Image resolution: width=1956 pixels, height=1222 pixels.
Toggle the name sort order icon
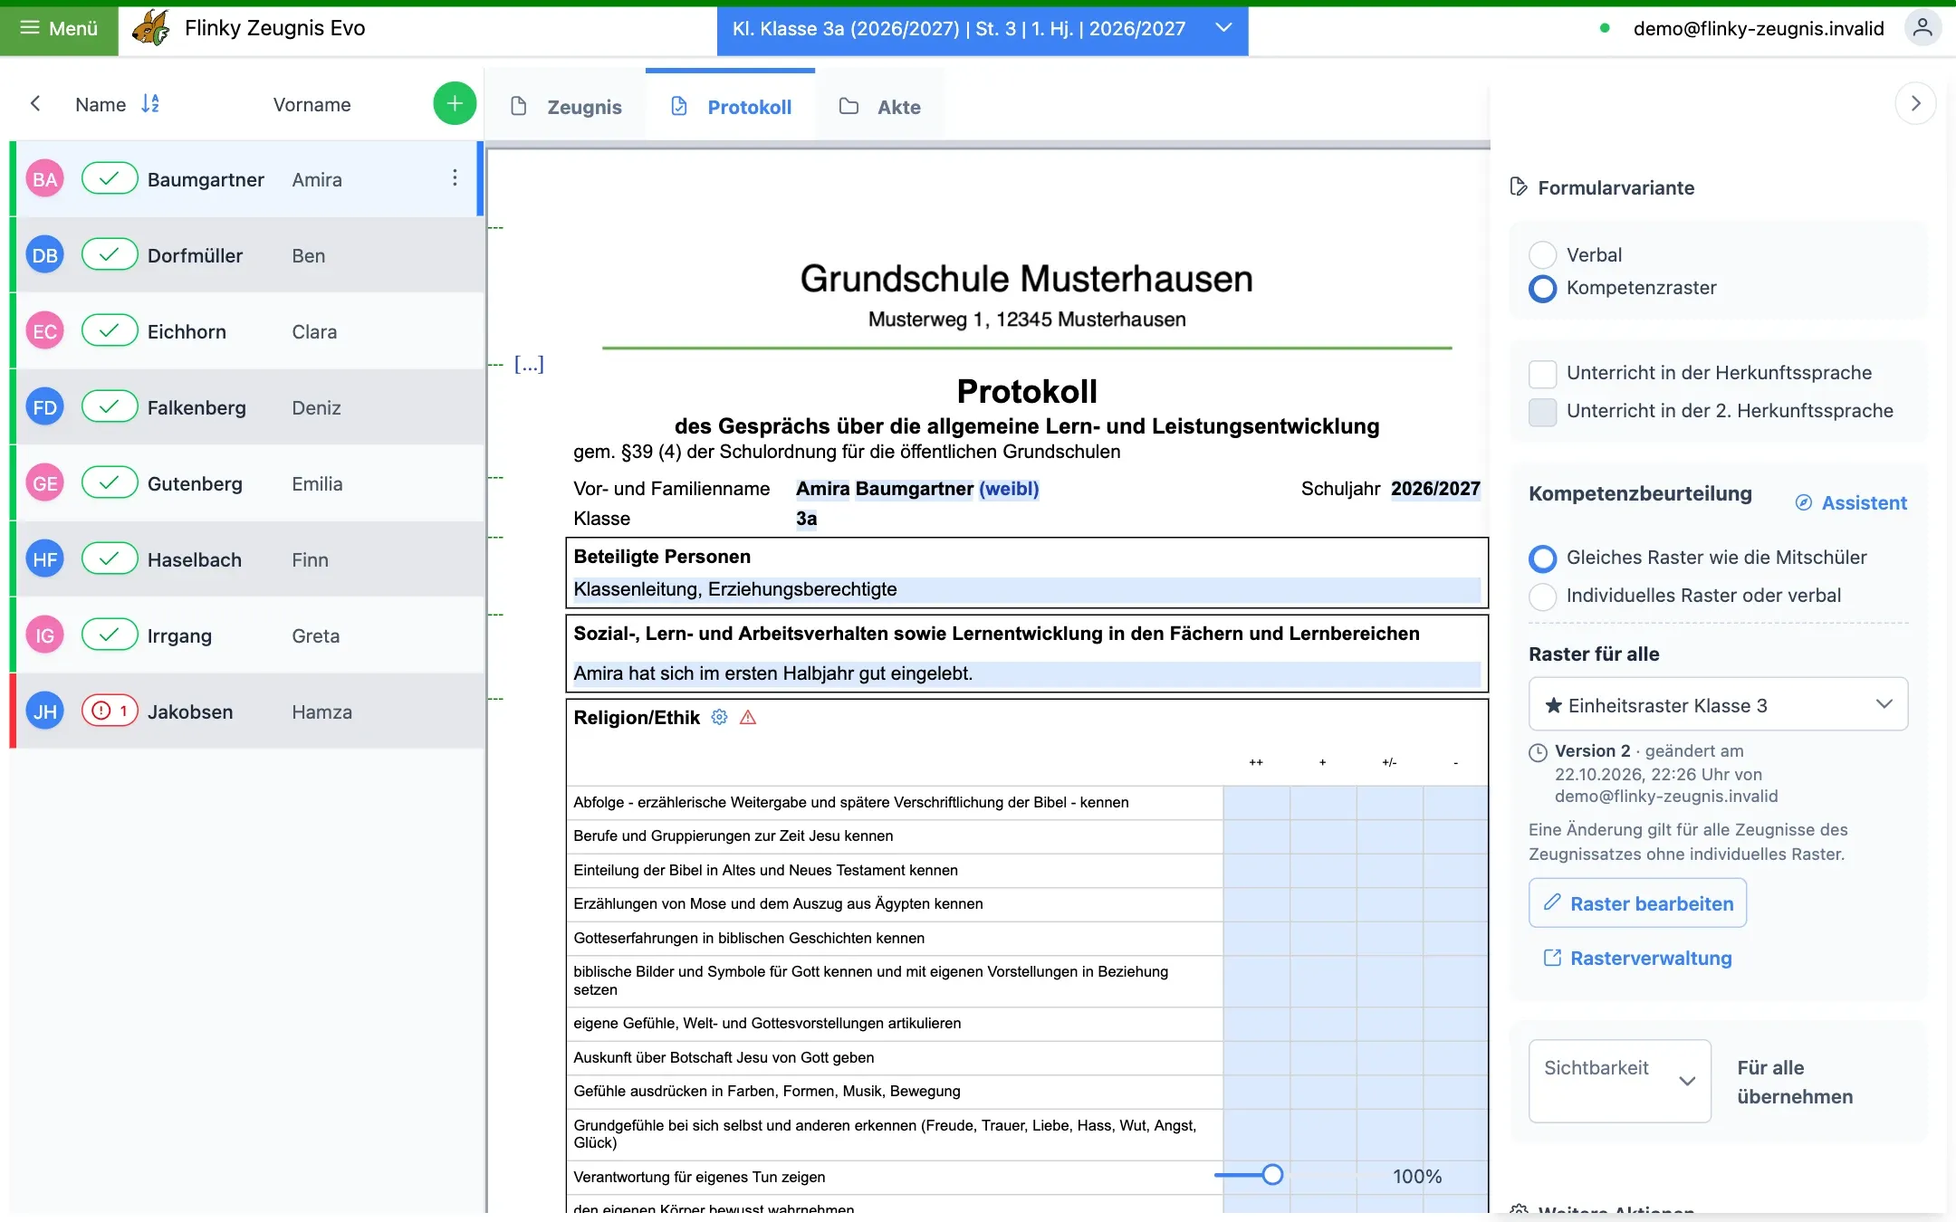tap(150, 104)
